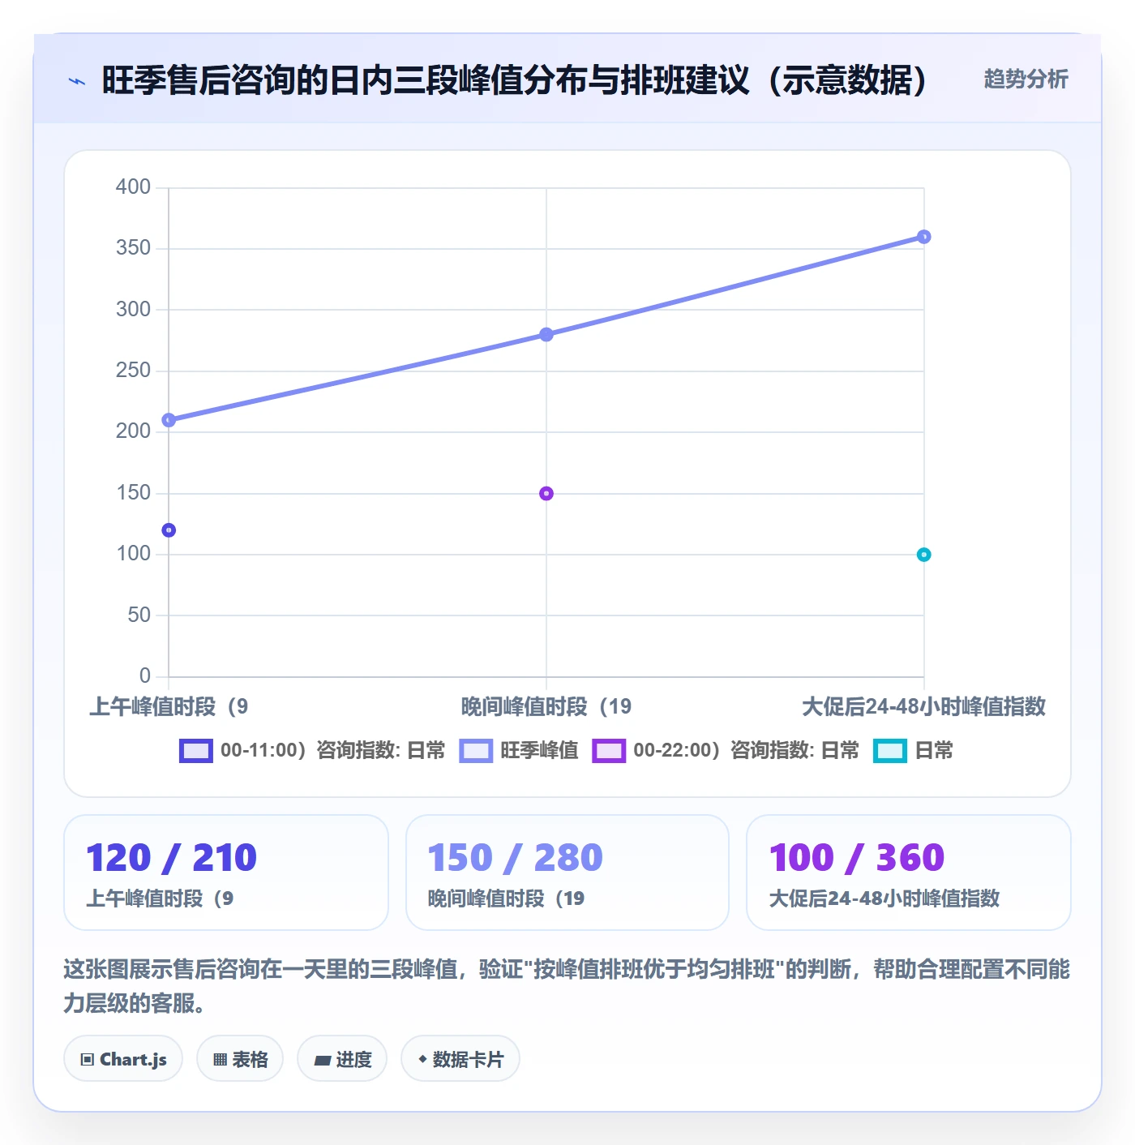Click the x-axis label 晚间峰值时段（19
The height and width of the screenshot is (1145, 1135).
coord(546,706)
